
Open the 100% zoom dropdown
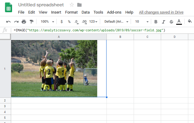[x=47, y=22]
